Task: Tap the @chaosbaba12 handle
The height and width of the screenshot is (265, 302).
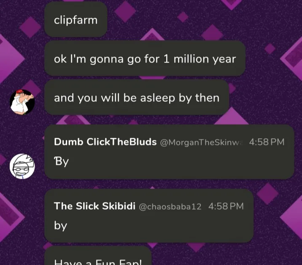Action: 170,207
